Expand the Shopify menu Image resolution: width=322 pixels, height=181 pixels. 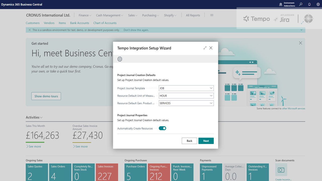click(170, 15)
